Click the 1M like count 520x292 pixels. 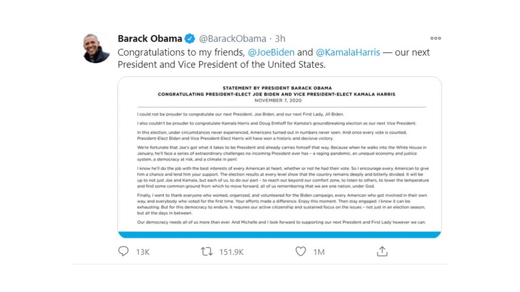(x=318, y=252)
